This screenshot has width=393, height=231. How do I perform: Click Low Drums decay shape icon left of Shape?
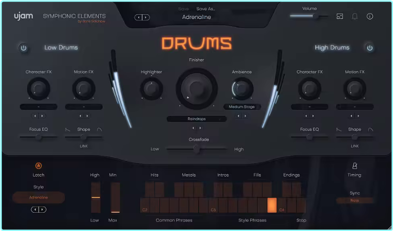[68, 130]
